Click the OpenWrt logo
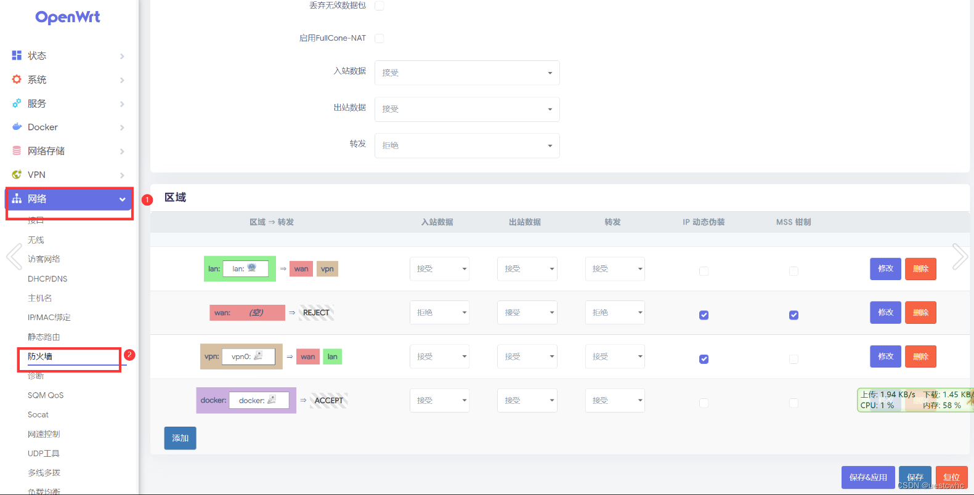Screen dimensions: 974x495 68,17
